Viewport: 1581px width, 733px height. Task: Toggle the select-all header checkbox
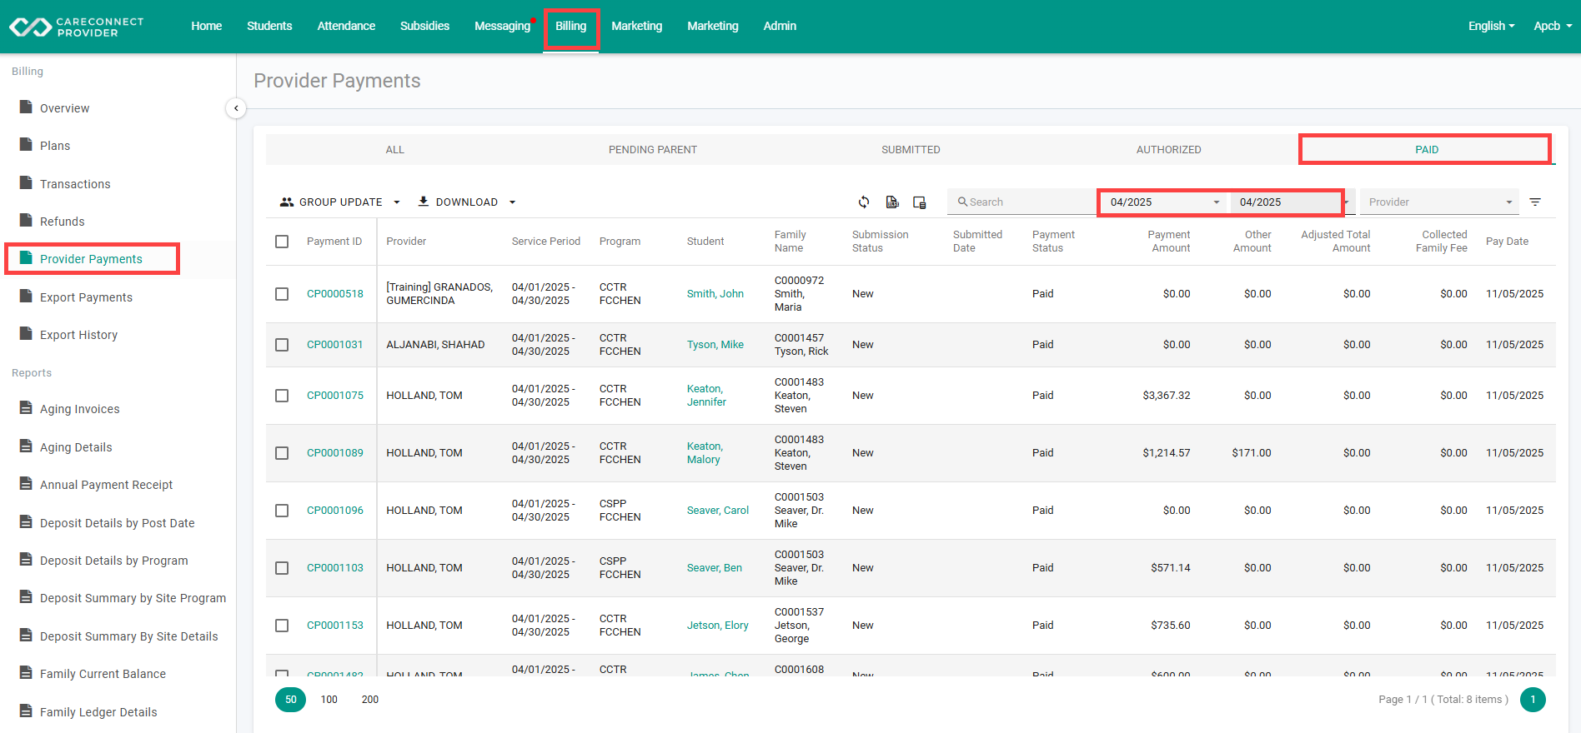pos(282,242)
